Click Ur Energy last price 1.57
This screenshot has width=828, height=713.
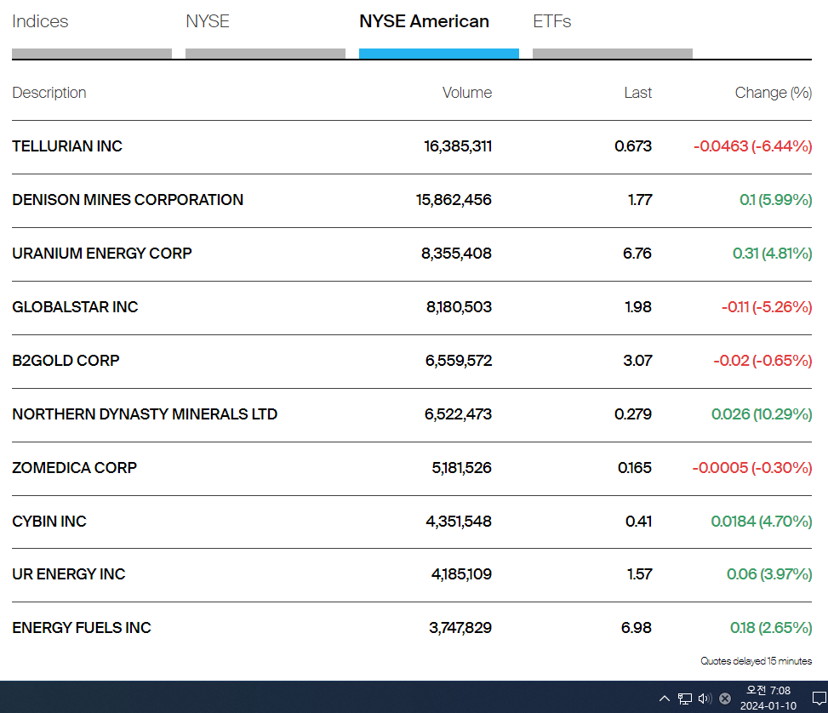[x=639, y=574]
